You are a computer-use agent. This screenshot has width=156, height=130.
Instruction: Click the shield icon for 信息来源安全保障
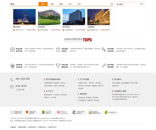click(12, 66)
